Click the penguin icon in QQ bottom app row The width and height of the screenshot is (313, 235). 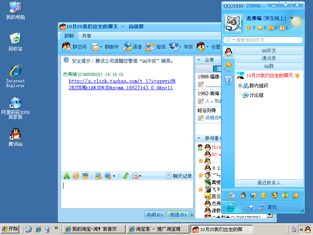pyautogui.click(x=243, y=195)
